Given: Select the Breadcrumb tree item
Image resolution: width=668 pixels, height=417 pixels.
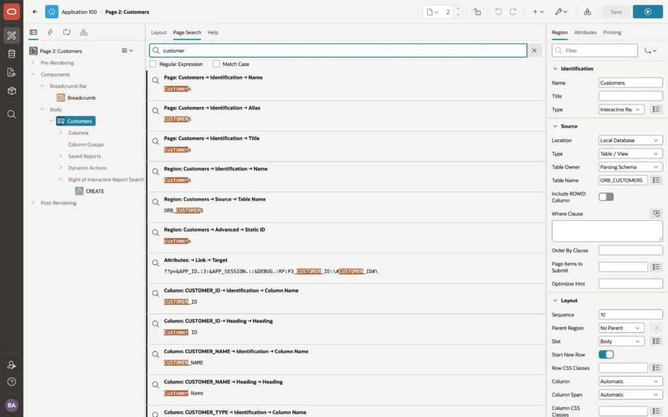Looking at the screenshot, I should [x=81, y=98].
